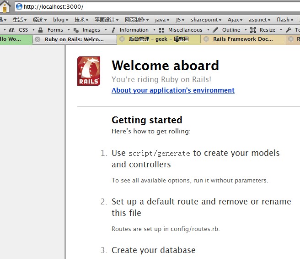Click the Getting started heading
This screenshot has height=259, width=300.
[x=147, y=120]
